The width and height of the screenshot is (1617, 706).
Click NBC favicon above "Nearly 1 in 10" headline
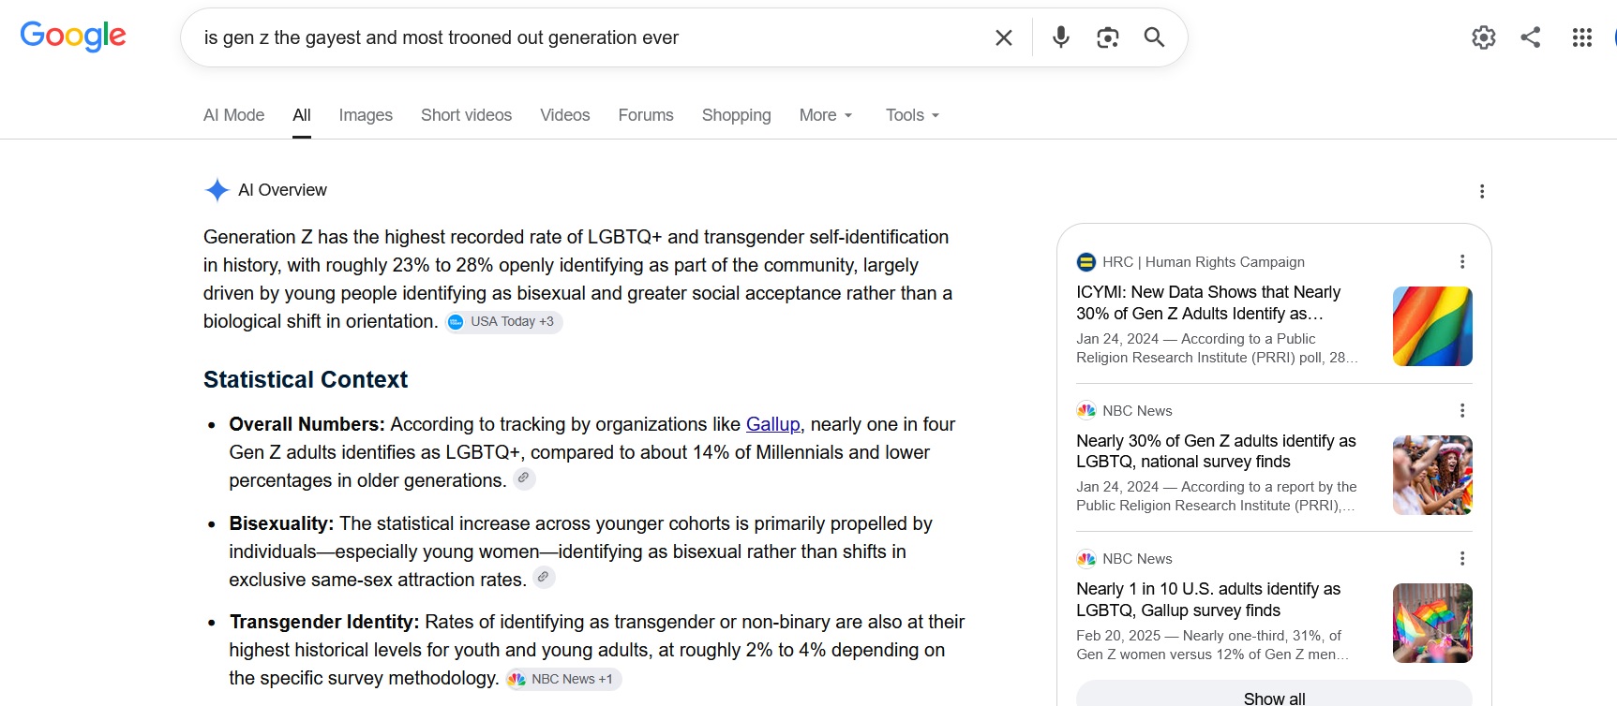coord(1086,559)
